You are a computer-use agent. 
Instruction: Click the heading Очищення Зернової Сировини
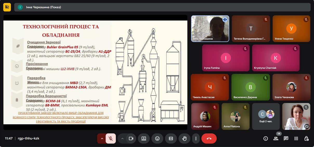click(x=44, y=44)
